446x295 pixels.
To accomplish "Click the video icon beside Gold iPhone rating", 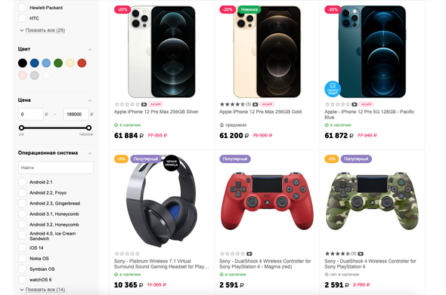I will pos(256,104).
